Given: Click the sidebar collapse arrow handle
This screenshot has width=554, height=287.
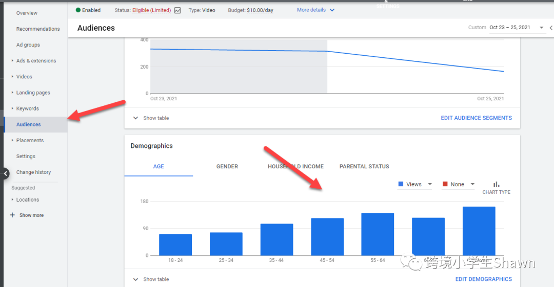Looking at the screenshot, I should [5, 173].
